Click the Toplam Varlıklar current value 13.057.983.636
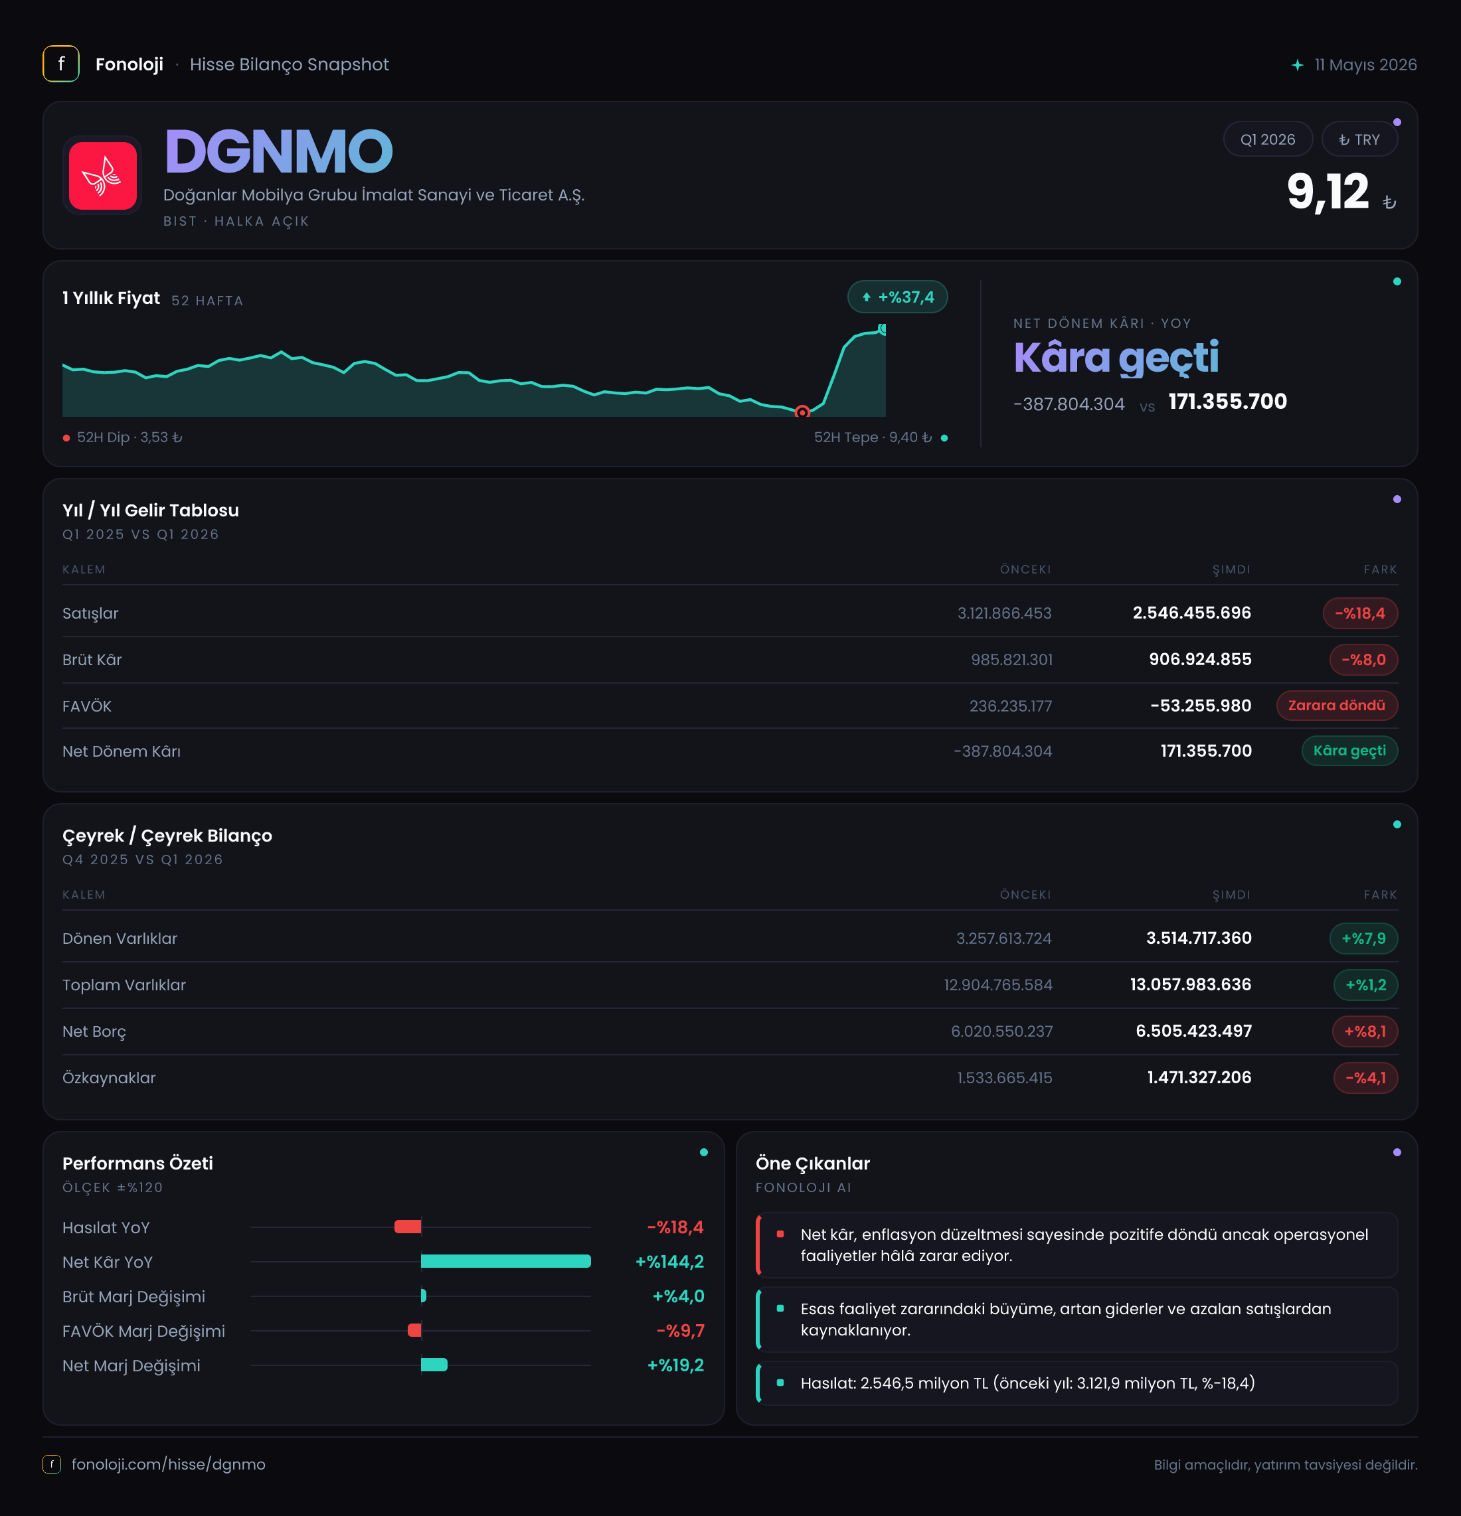Image resolution: width=1461 pixels, height=1516 pixels. pos(1190,984)
